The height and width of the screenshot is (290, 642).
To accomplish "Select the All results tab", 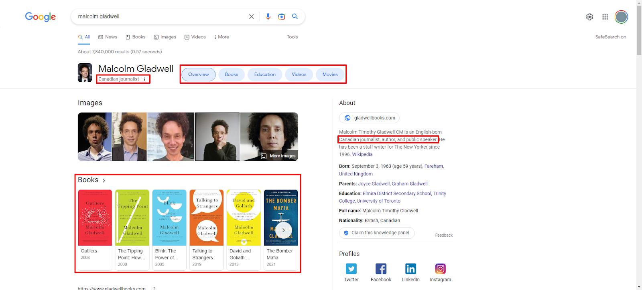I will click(84, 37).
